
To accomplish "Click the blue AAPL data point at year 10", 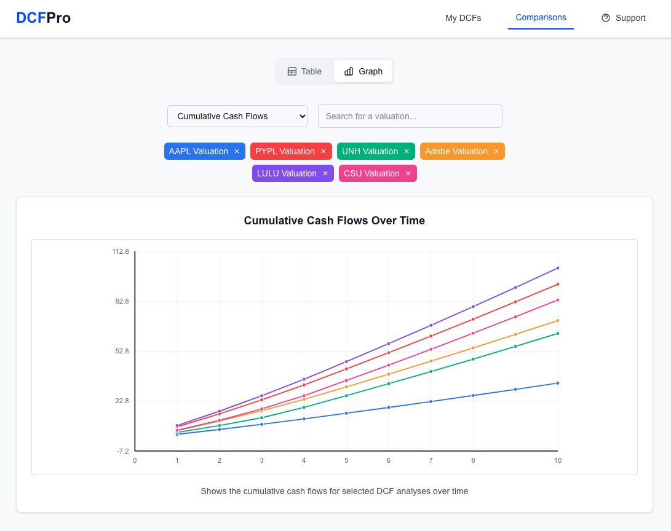I will coord(558,383).
